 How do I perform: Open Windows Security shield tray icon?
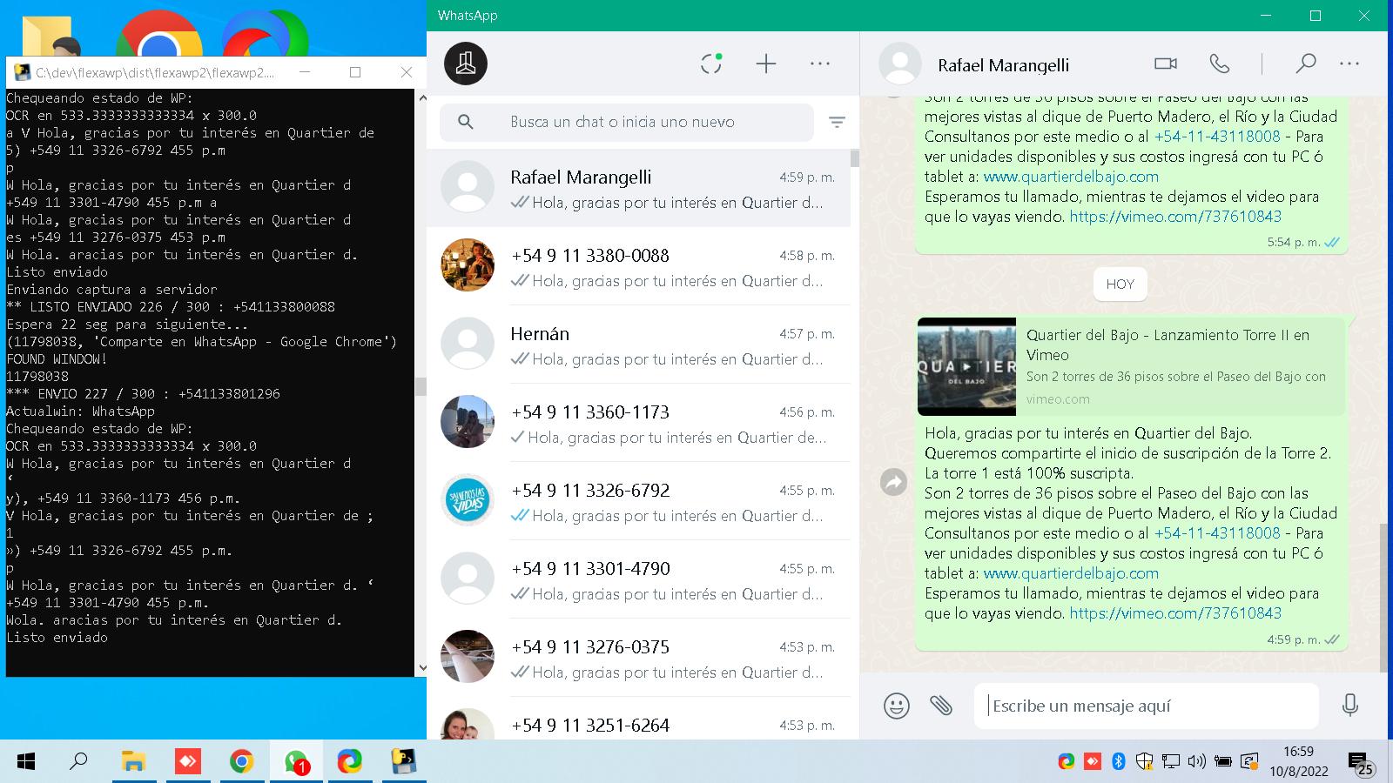pyautogui.click(x=1145, y=762)
